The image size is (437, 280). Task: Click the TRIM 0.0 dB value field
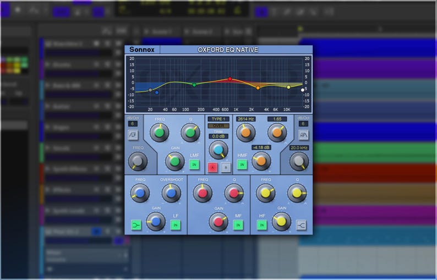click(x=218, y=136)
